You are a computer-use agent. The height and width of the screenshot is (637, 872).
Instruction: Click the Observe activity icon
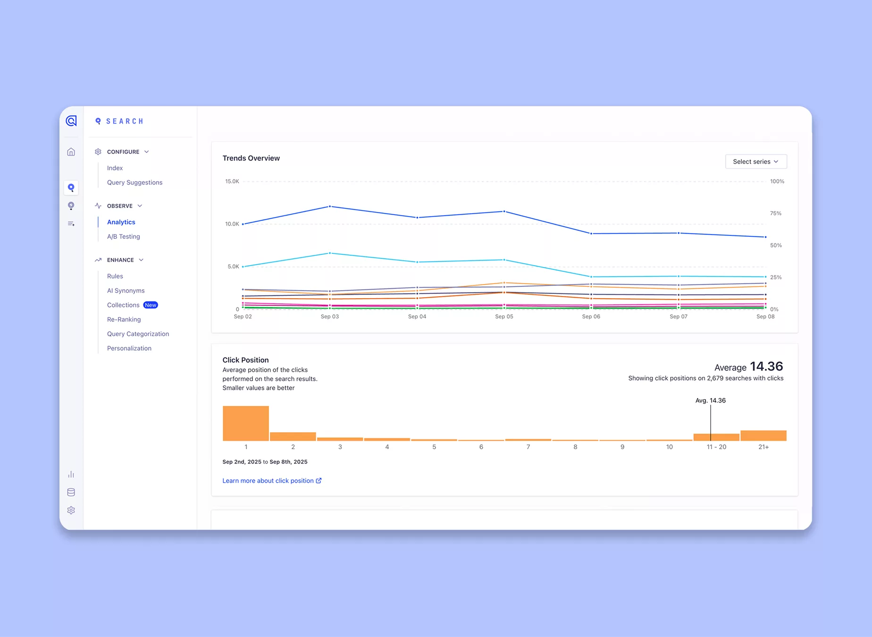tap(98, 206)
